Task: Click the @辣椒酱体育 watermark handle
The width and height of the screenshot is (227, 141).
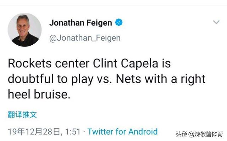Action: click(206, 134)
